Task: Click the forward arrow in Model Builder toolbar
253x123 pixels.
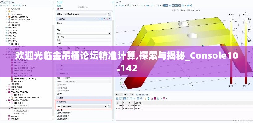Action: click(4, 6)
